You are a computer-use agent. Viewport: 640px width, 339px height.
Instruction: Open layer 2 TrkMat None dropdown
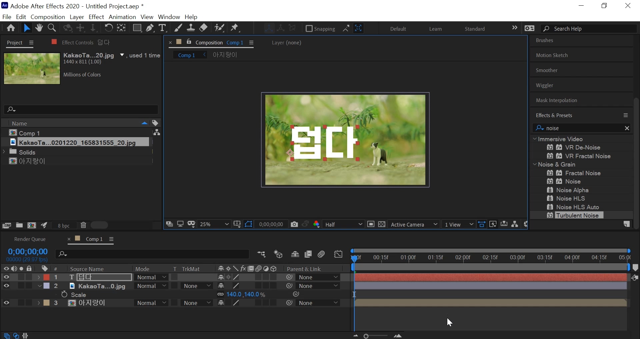pos(197,286)
